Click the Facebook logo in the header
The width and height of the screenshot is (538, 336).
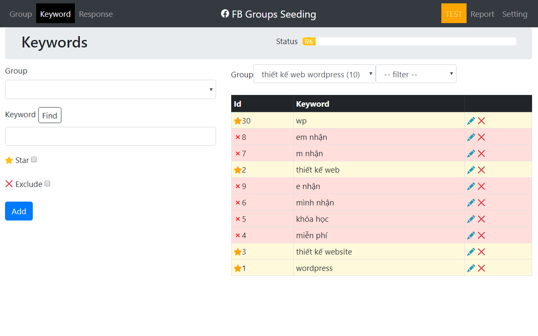click(x=225, y=13)
